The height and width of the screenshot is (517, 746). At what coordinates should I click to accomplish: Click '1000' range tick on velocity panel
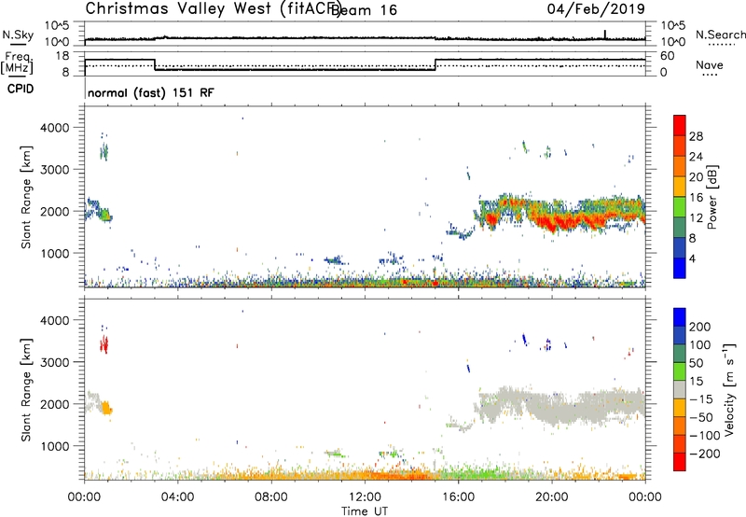point(55,446)
